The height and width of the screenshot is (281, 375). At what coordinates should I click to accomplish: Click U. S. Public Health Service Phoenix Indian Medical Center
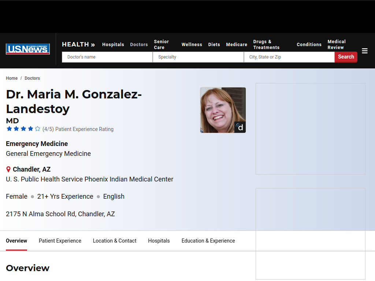[x=89, y=179]
